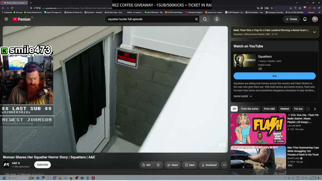Click the browser address bar URL
Viewport: 322px width, 181px height.
pyautogui.click(x=77, y=8)
